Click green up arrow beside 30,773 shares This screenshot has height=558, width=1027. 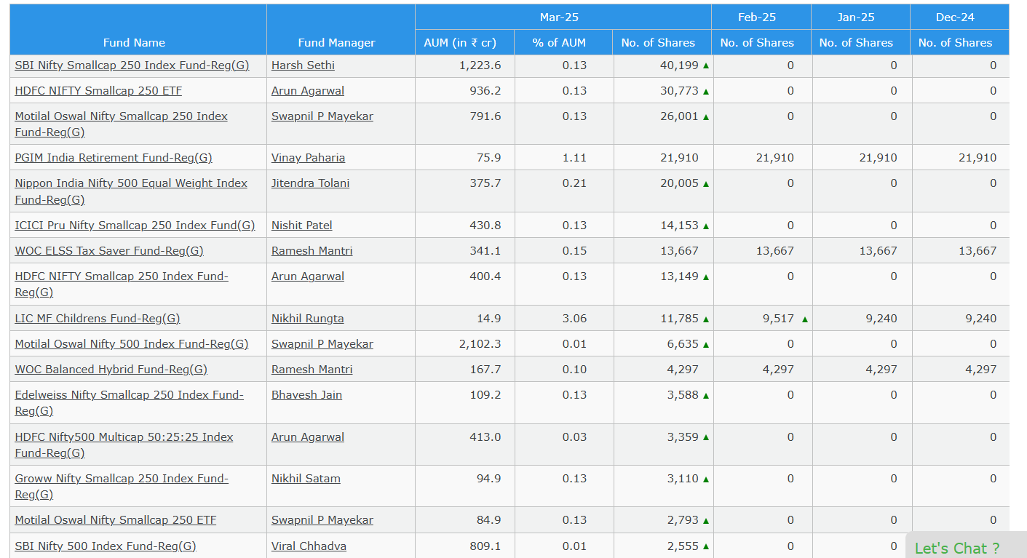pos(706,92)
